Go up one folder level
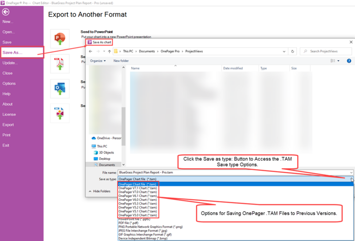Image resolution: width=355 pixels, height=241 pixels. [109, 51]
